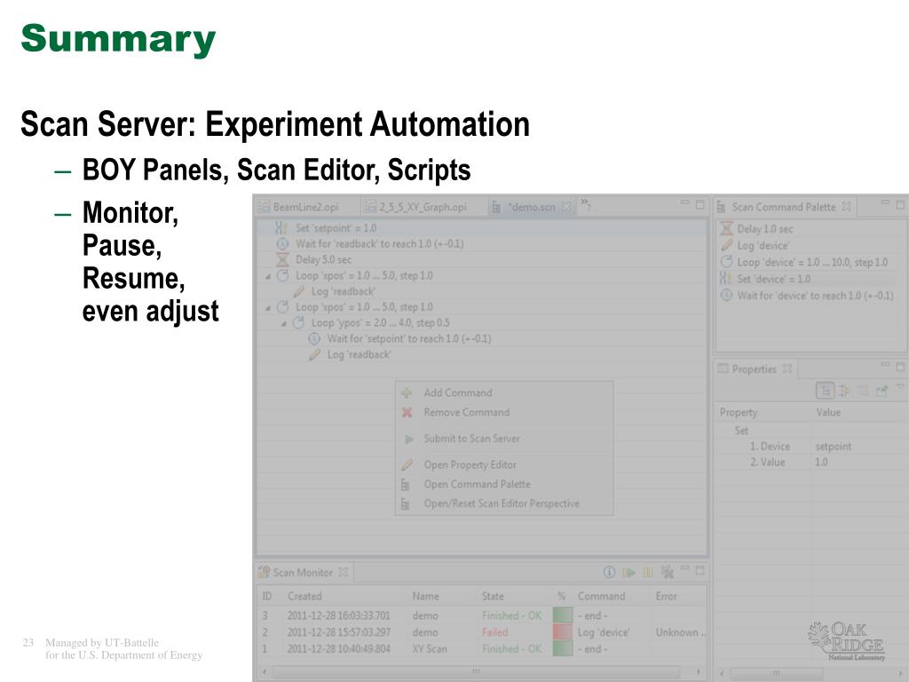909x682 pixels.
Task: Click the clock icon of Wait for 'readback'
Action: coord(282,243)
